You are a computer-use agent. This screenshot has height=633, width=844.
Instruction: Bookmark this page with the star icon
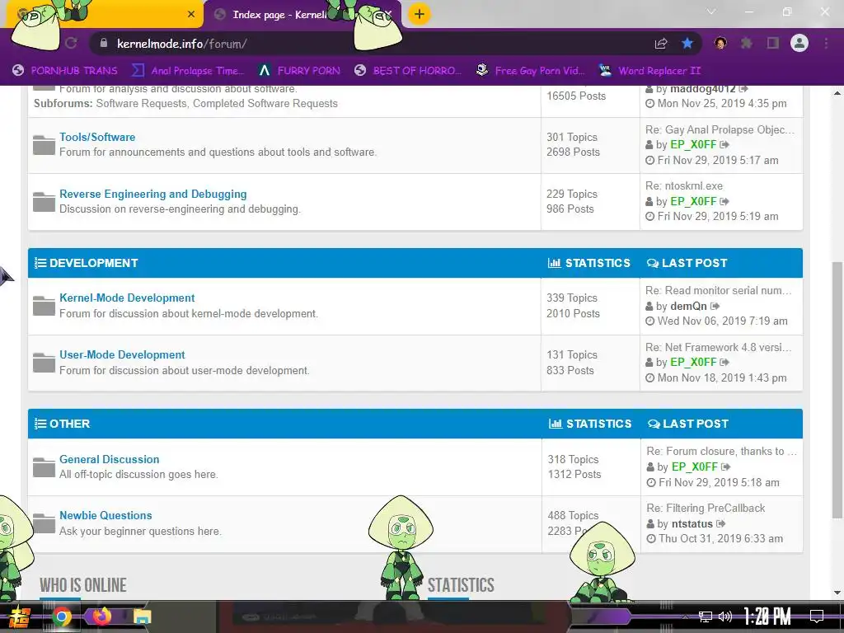pyautogui.click(x=687, y=44)
